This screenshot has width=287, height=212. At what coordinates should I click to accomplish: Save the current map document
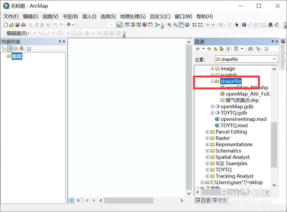(x=17, y=25)
